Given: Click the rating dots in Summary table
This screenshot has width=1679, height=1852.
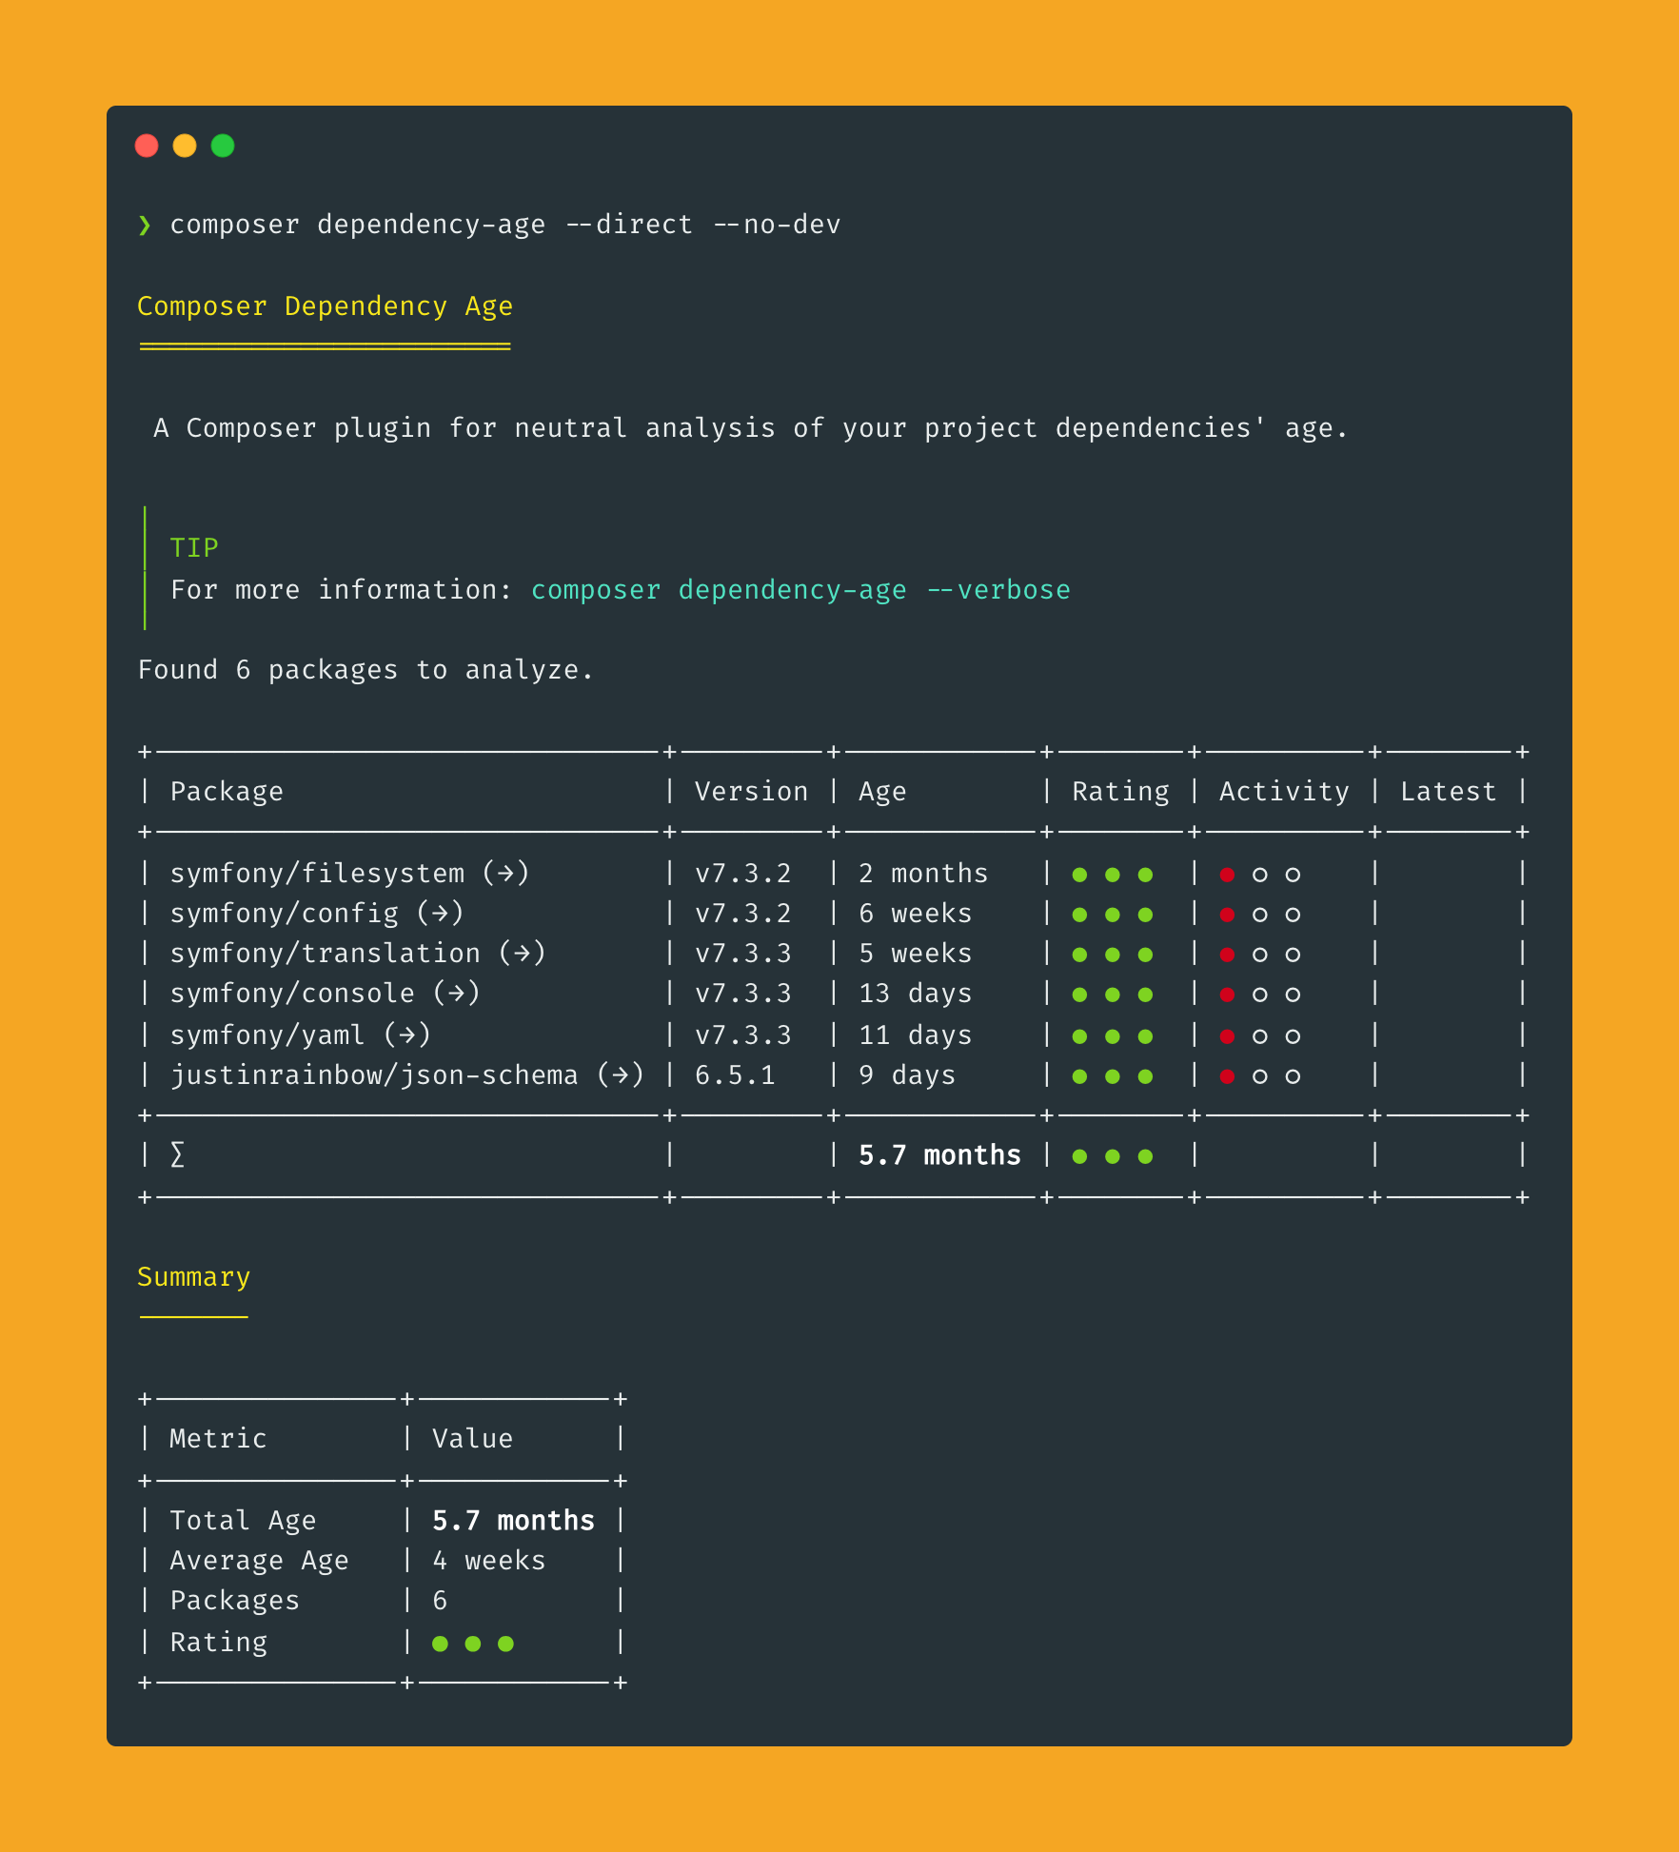Looking at the screenshot, I should click(x=473, y=1644).
